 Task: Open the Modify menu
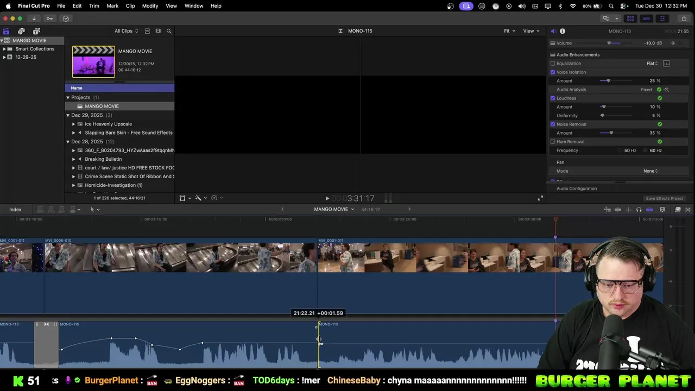150,6
